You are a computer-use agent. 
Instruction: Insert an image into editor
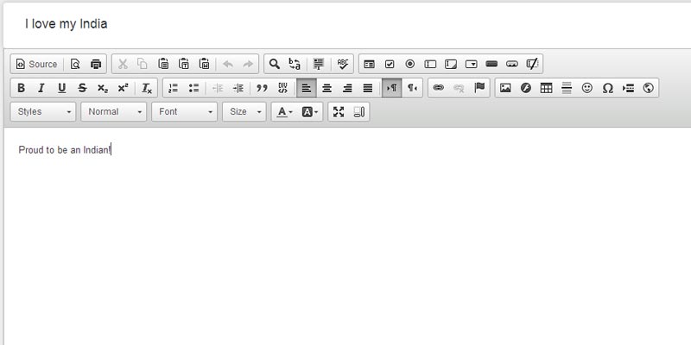(505, 88)
